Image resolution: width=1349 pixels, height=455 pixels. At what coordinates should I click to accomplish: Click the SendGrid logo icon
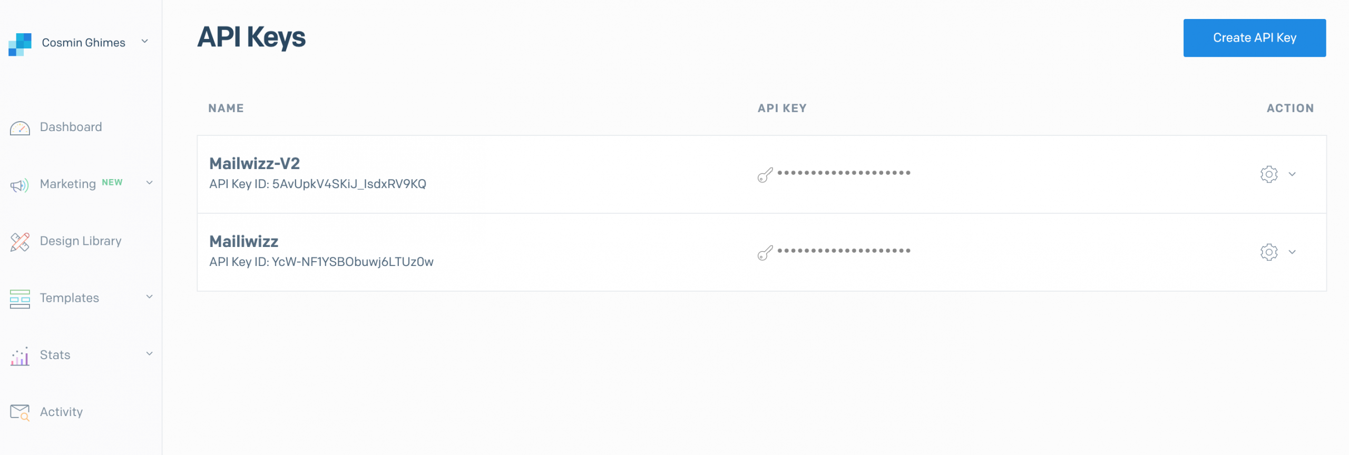click(20, 44)
